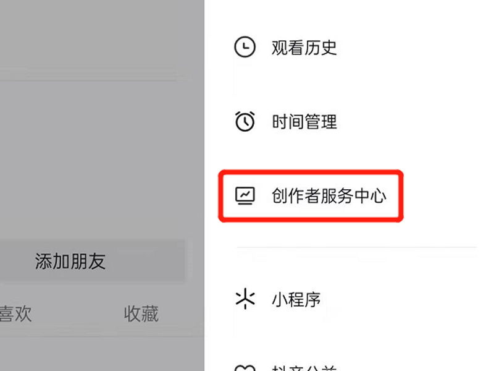Image resolution: width=494 pixels, height=371 pixels.
Task: Click the three-pronged 小程序 icon
Action: (x=245, y=299)
